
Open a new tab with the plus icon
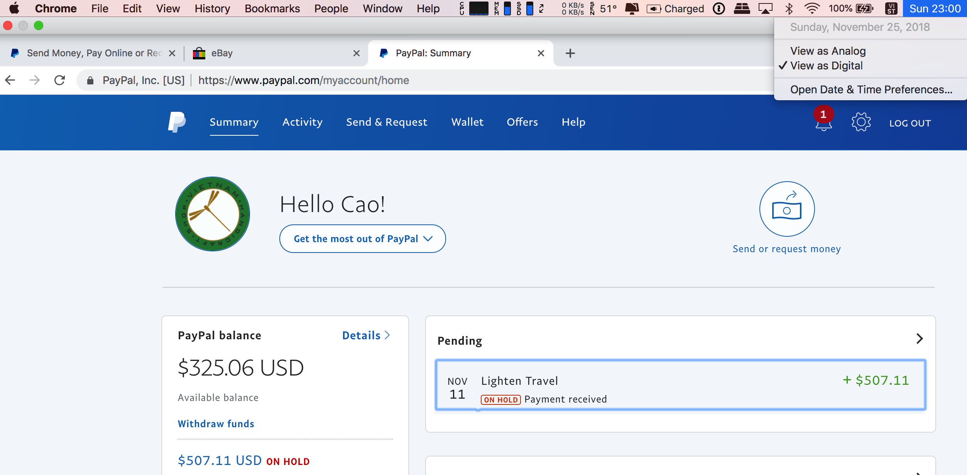(x=570, y=53)
